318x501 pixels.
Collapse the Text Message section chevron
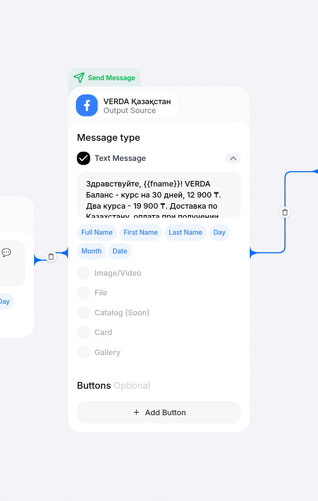[233, 158]
